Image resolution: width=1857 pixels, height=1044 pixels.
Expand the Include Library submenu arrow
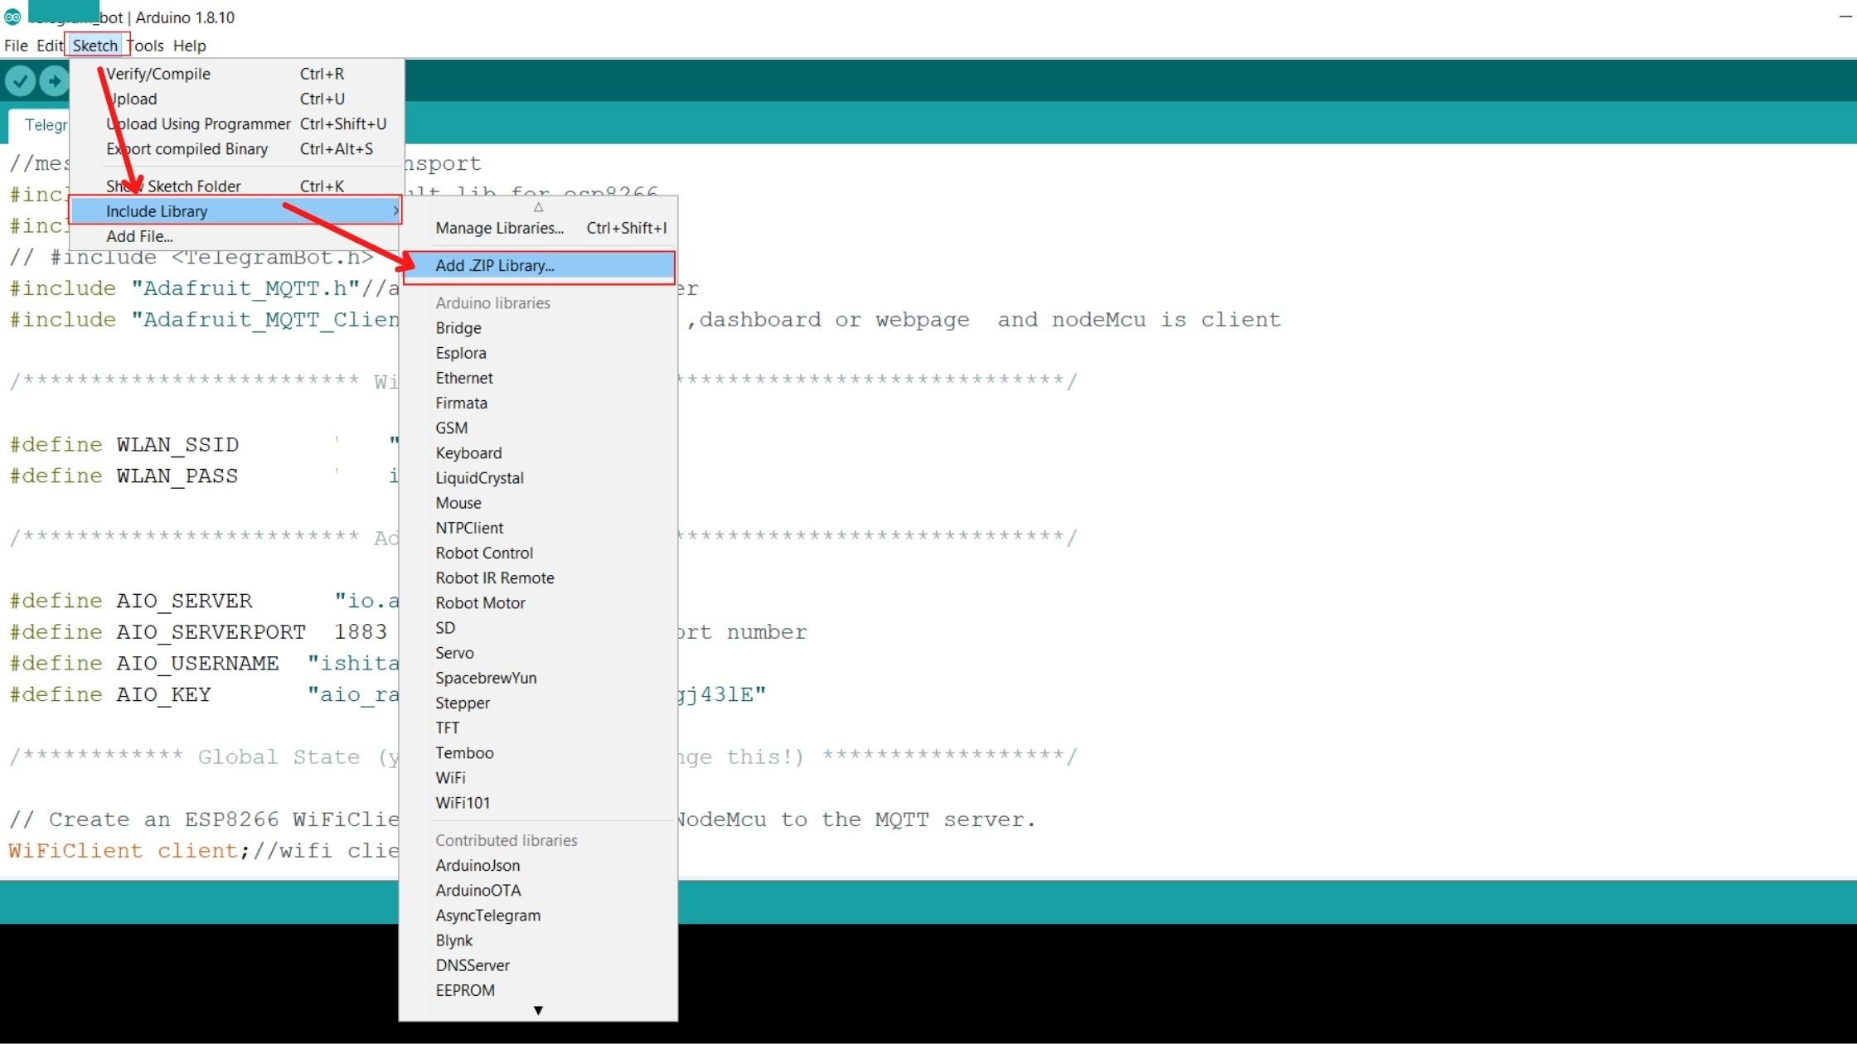point(395,210)
